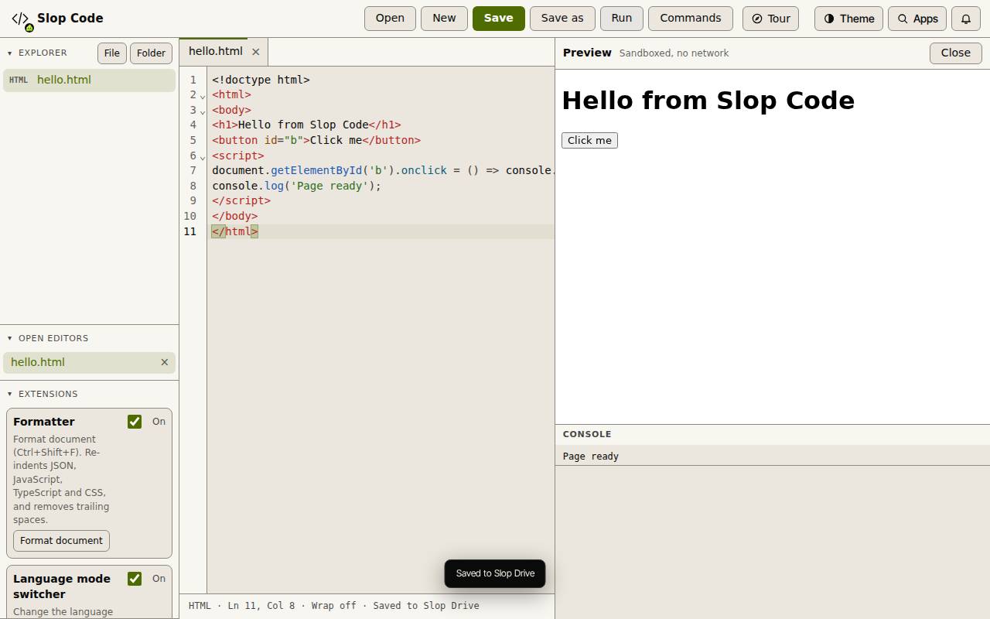Close the hello.html editor tab
Screen dimensions: 990x619
click(255, 52)
